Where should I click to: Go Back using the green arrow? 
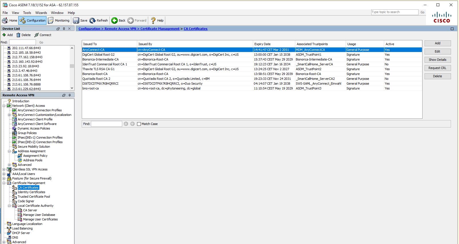click(x=119, y=20)
